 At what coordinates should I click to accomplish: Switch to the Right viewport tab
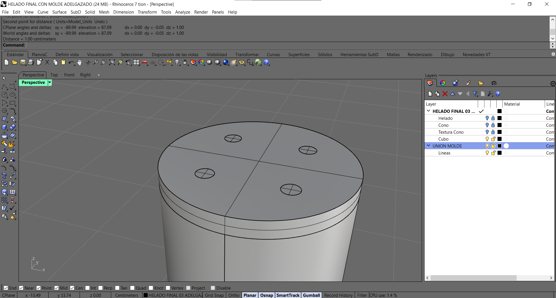tap(85, 75)
